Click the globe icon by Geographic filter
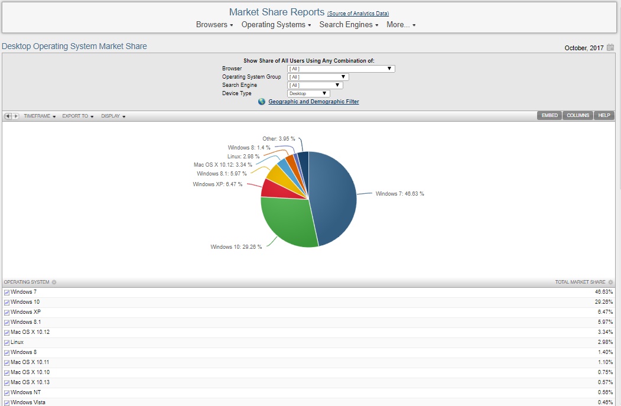Viewport: 621px width, 406px height. [x=261, y=102]
